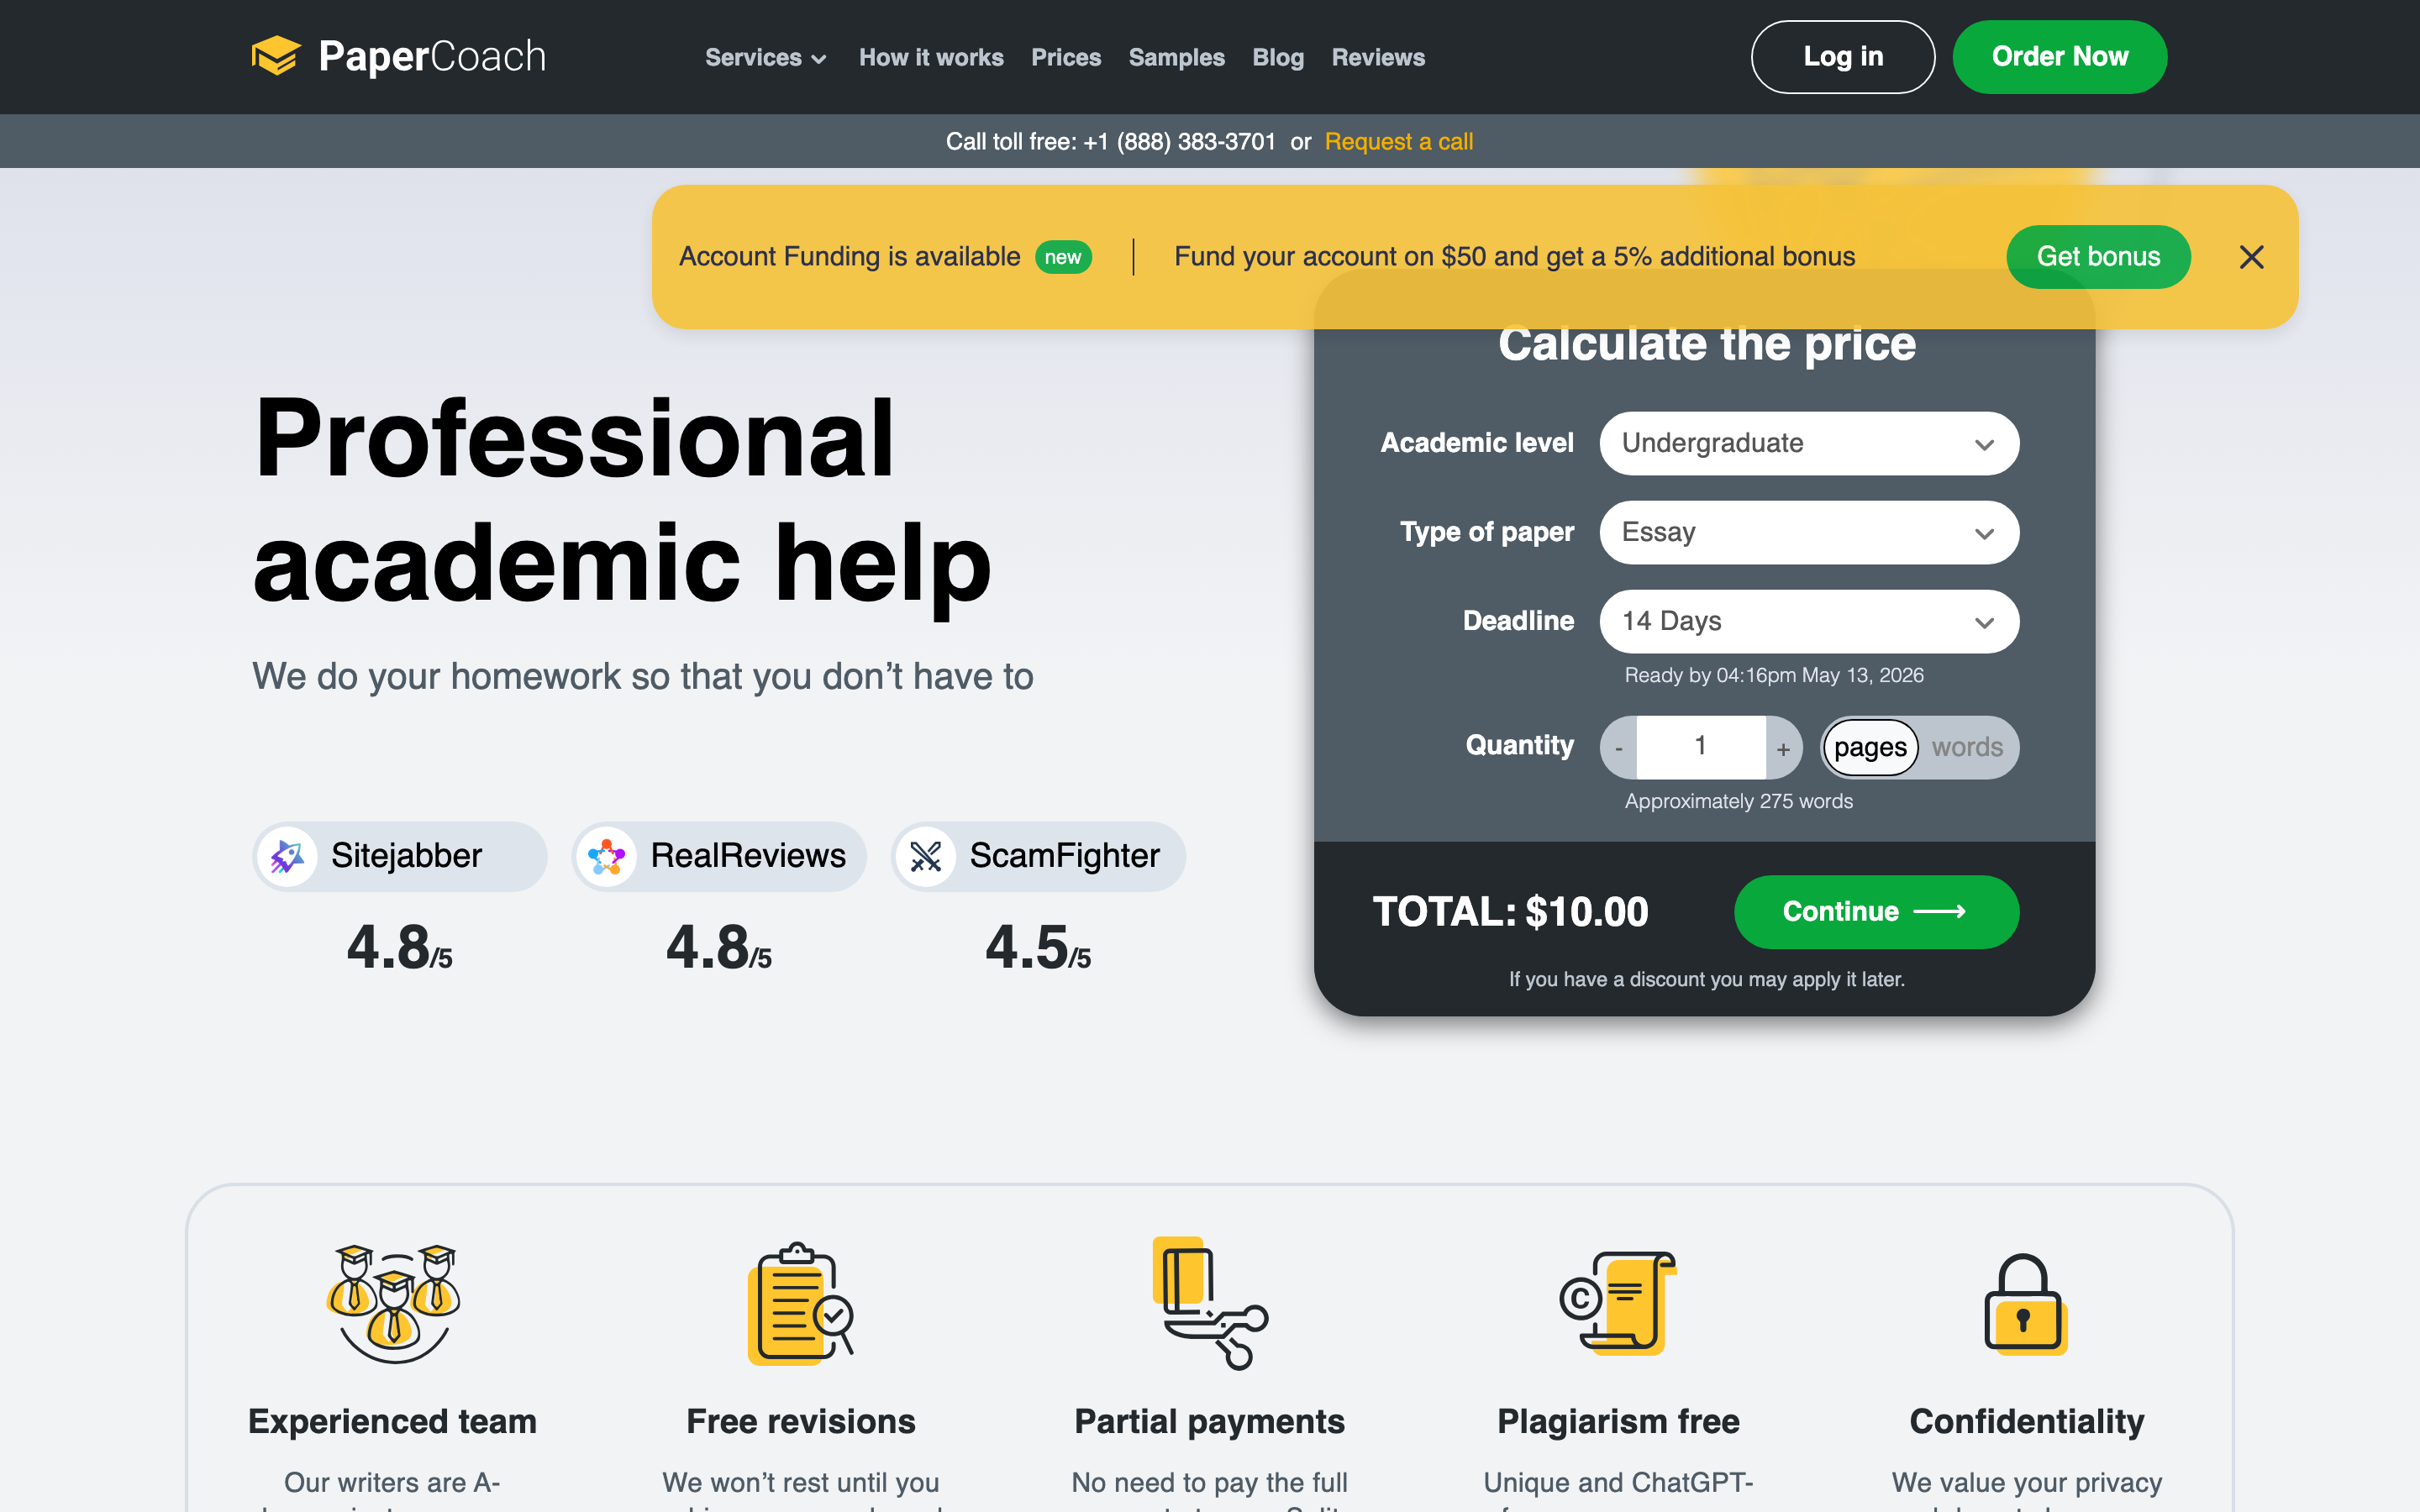Select the pages quantity unit
The image size is (2420, 1512).
1870,747
